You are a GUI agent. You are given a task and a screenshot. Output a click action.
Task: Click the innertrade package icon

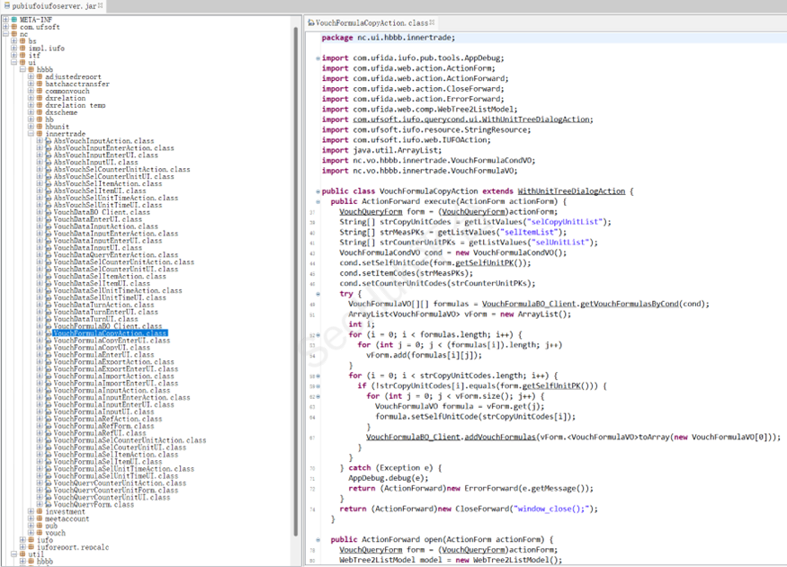[40, 134]
